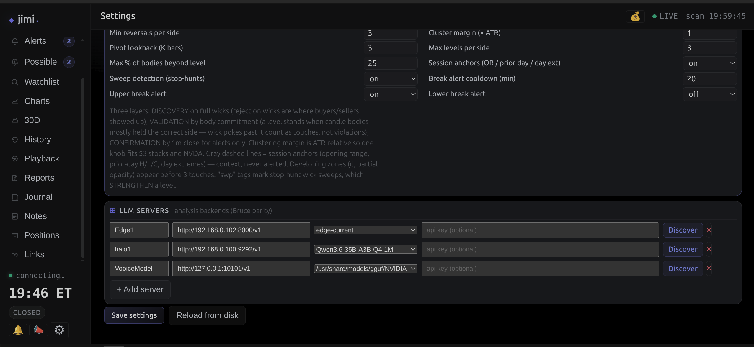This screenshot has height=347, width=754.
Task: Click the http://127.0.0.1:10101/v1 URL field
Action: (x=241, y=269)
